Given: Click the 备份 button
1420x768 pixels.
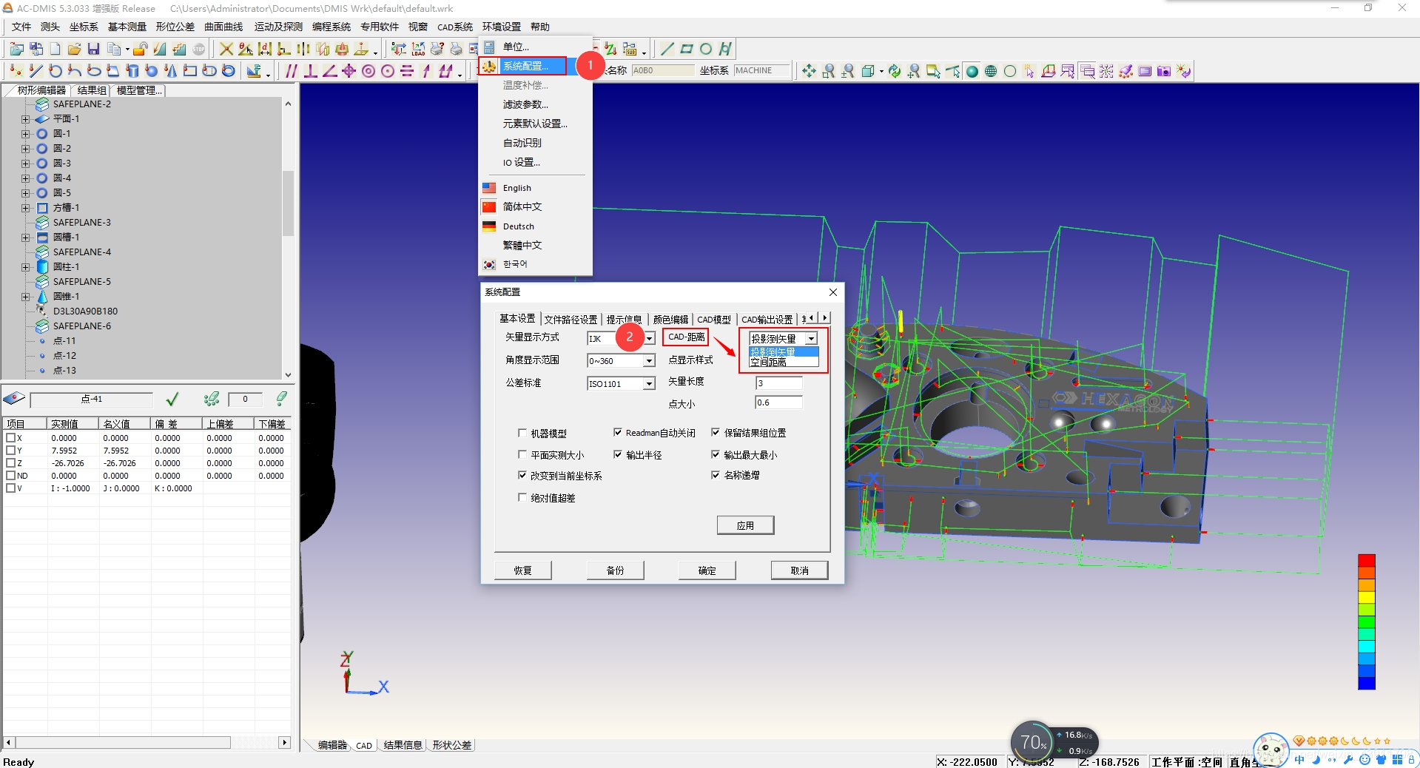Looking at the screenshot, I should pos(615,570).
